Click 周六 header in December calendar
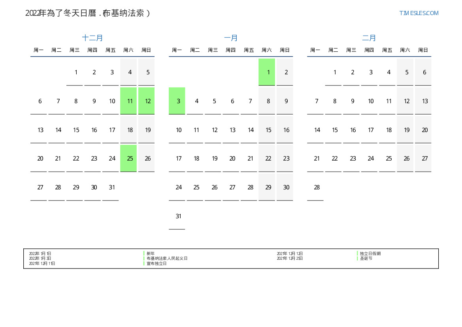462x327 pixels. [x=128, y=50]
